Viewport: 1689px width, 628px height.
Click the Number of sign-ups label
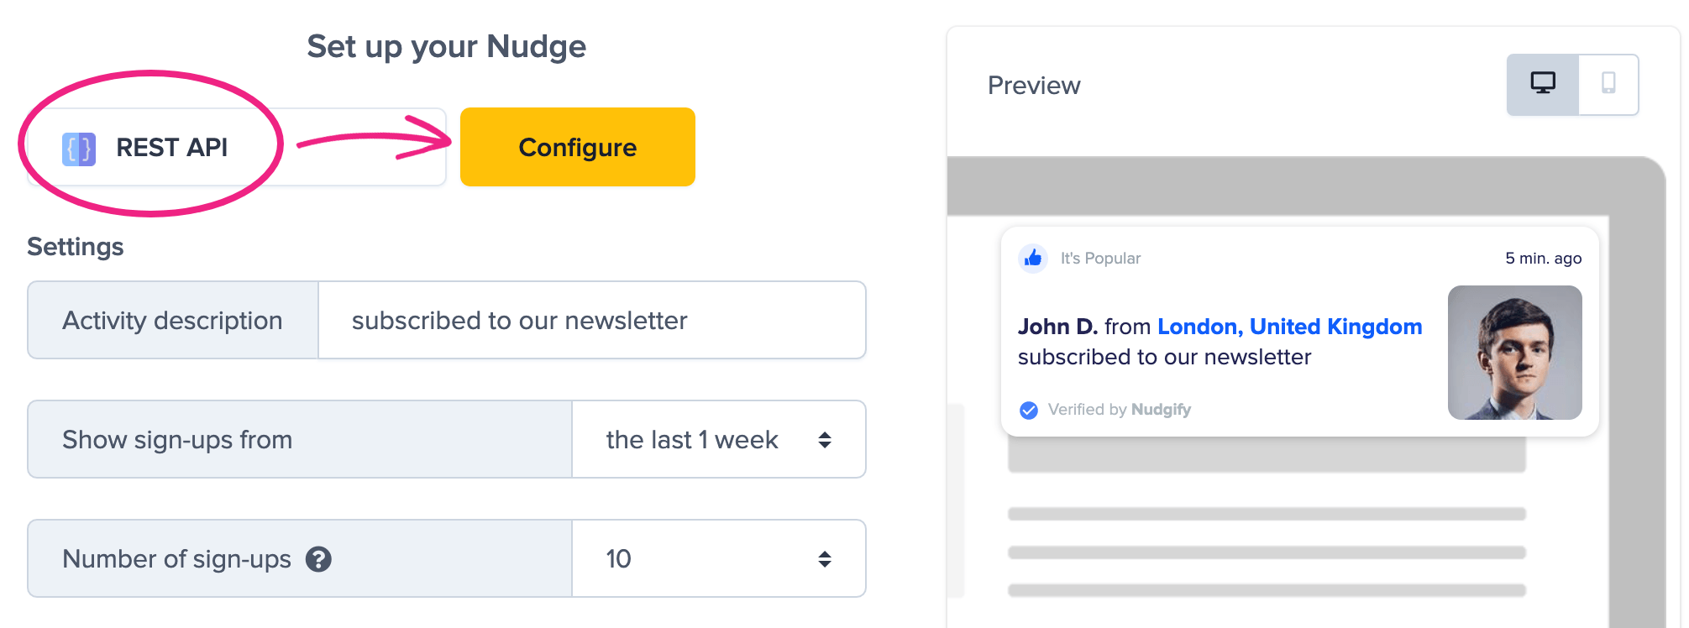pos(176,559)
